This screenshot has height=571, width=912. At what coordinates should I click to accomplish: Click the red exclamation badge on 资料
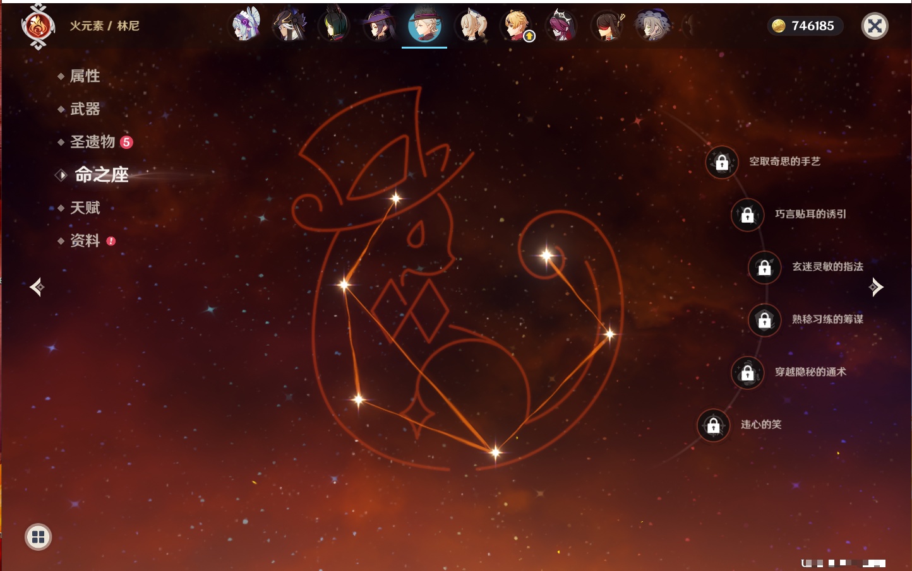point(111,241)
